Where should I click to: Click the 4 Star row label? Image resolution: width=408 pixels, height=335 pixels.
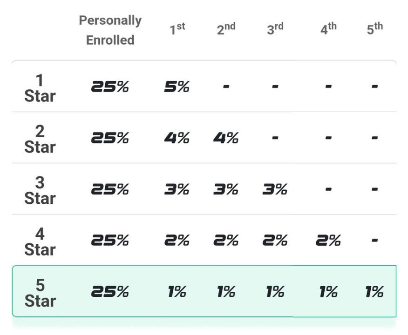coord(40,241)
